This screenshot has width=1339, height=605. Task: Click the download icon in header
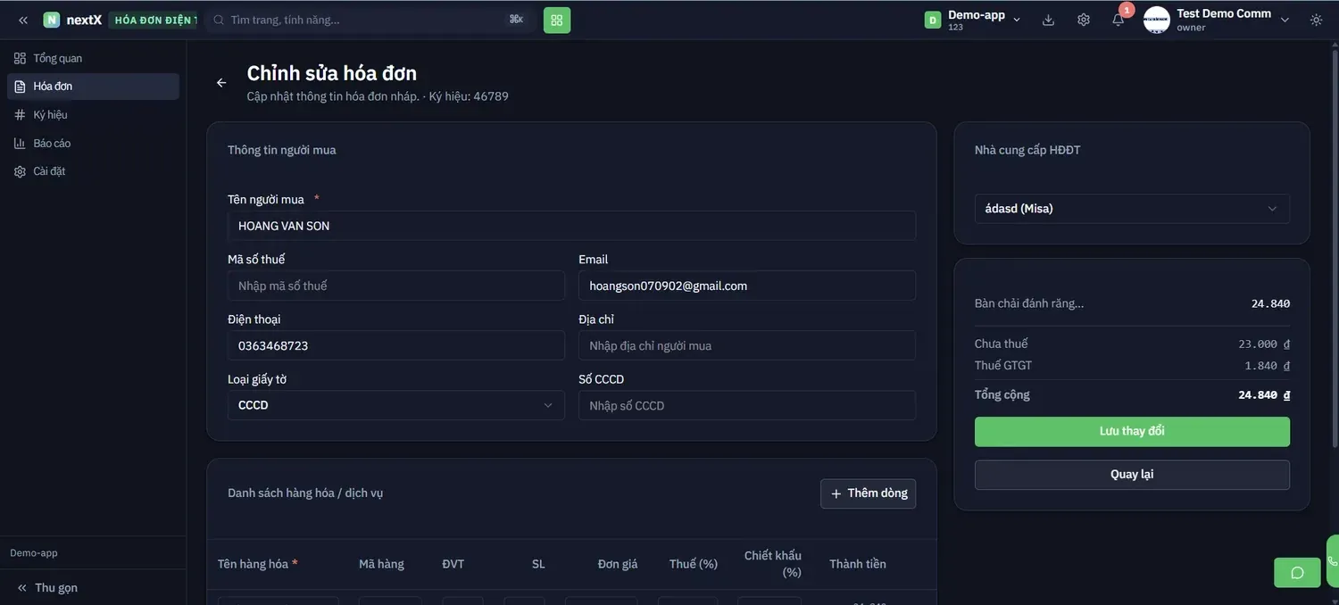(1048, 20)
